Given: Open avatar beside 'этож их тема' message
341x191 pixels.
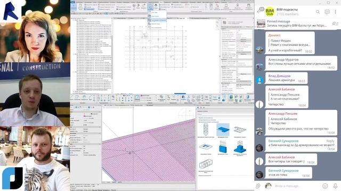Looking at the screenshot, I should (x=259, y=175).
